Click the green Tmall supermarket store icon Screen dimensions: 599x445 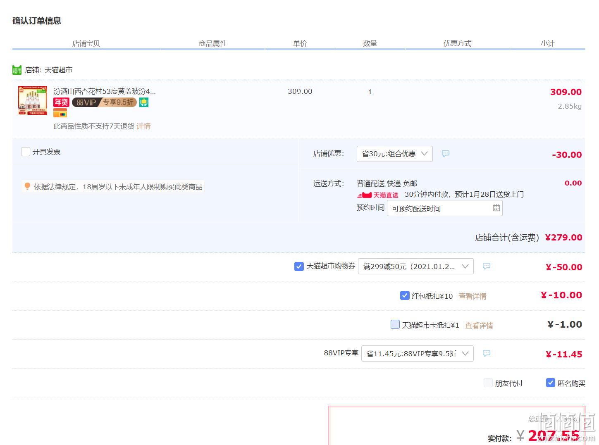17,70
